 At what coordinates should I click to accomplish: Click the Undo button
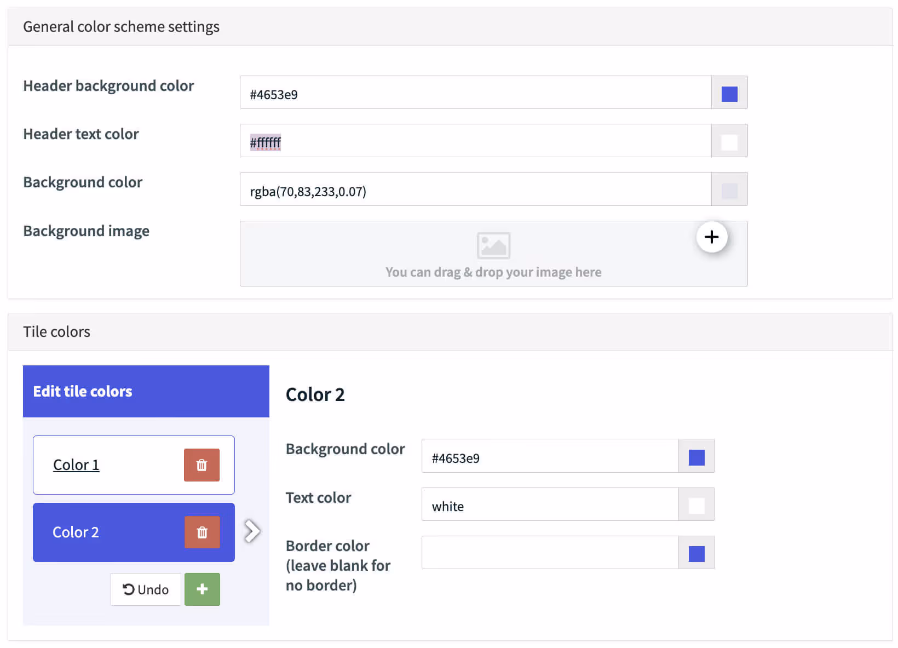pos(145,589)
